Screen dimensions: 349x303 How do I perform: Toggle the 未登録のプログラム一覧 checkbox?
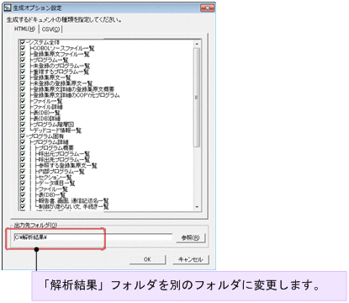click(x=23, y=66)
